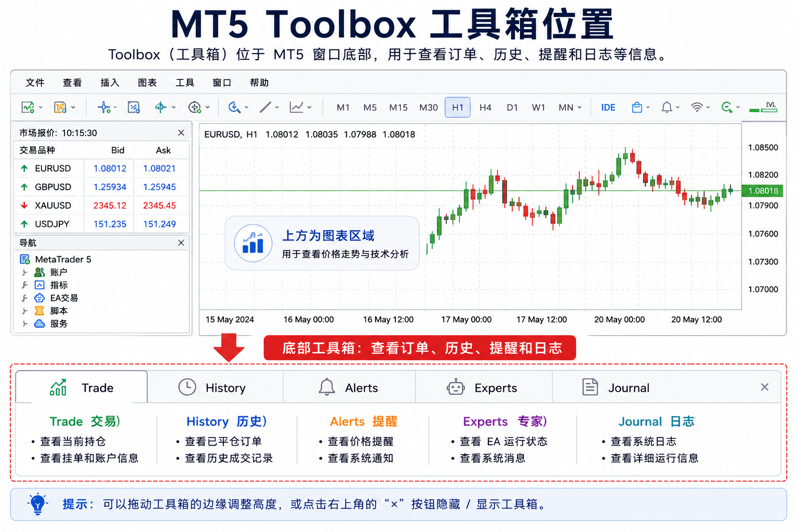Image resolution: width=798 pixels, height=532 pixels.
Task: Click the green up arrow beside GBPUSD
Action: 24,187
